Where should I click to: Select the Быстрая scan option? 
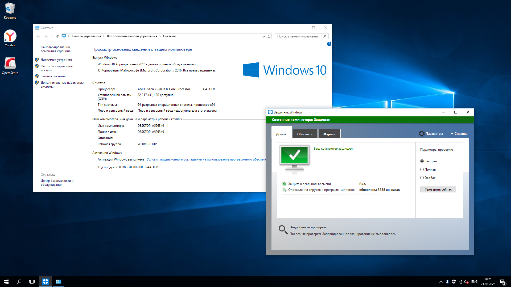(422, 161)
